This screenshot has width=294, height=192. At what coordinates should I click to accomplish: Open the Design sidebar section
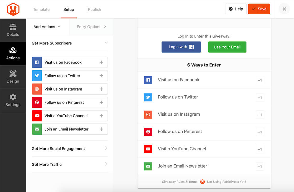[x=13, y=77]
